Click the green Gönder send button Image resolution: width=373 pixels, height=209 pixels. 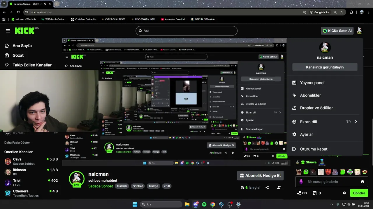(x=359, y=193)
